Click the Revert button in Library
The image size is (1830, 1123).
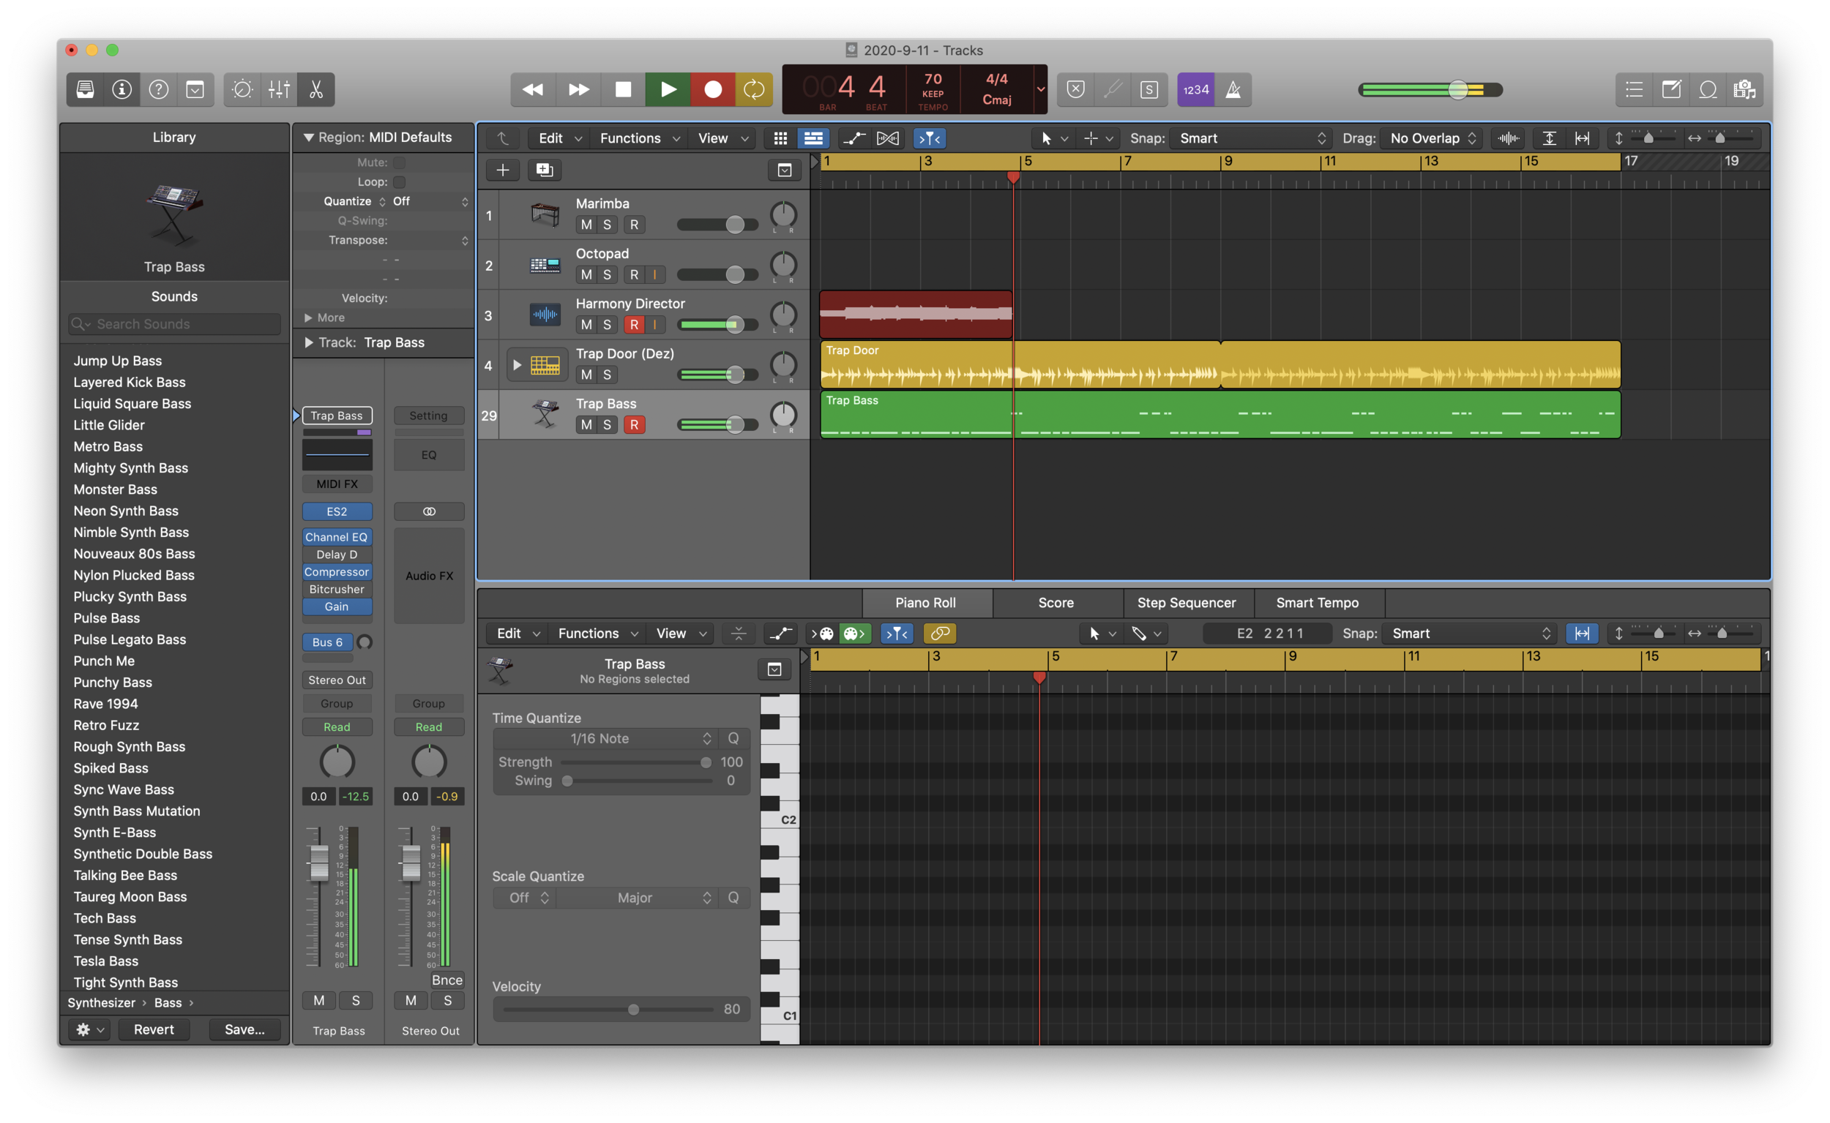click(154, 1029)
